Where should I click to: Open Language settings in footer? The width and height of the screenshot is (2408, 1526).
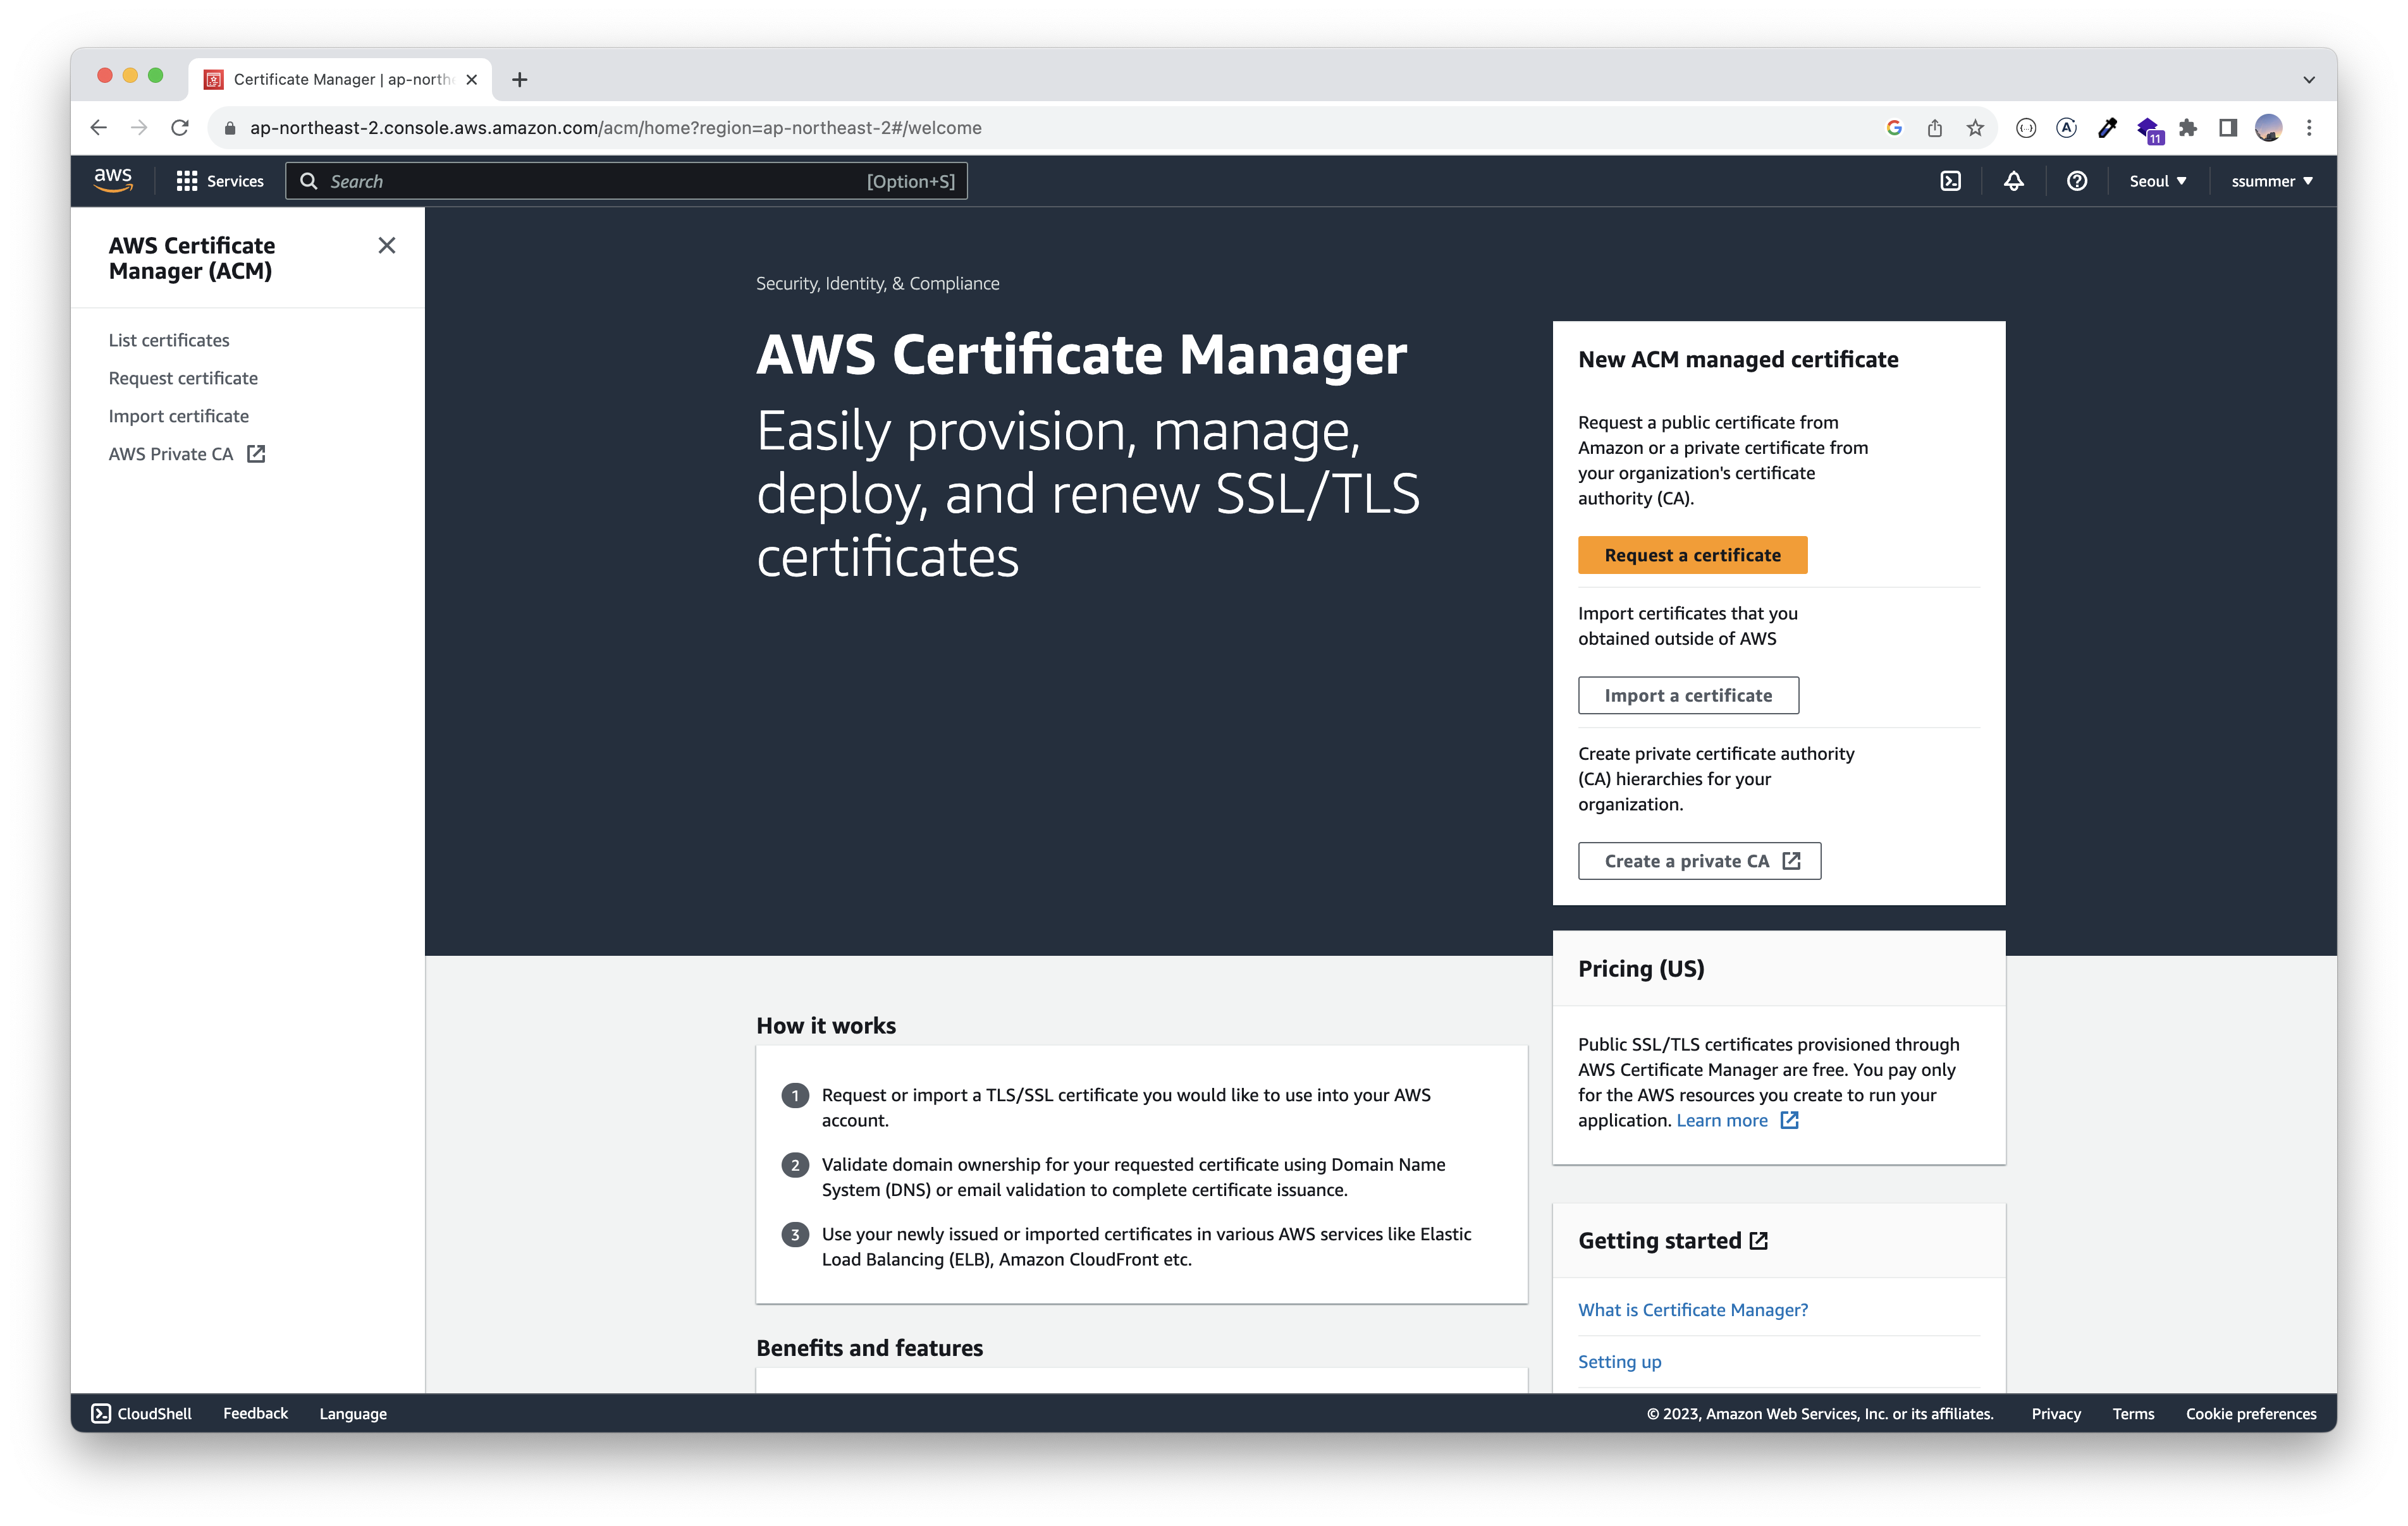point(353,1413)
